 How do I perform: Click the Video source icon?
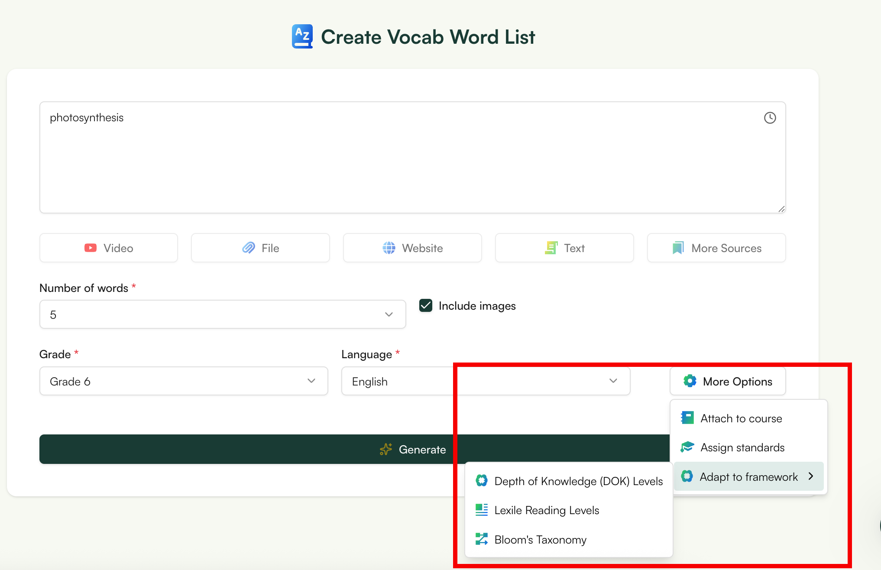(x=91, y=248)
